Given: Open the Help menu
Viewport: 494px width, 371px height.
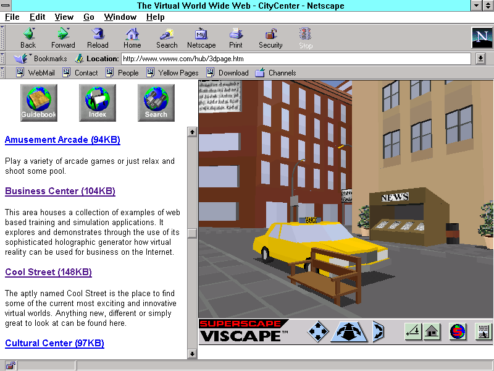Looking at the screenshot, I should tap(156, 17).
